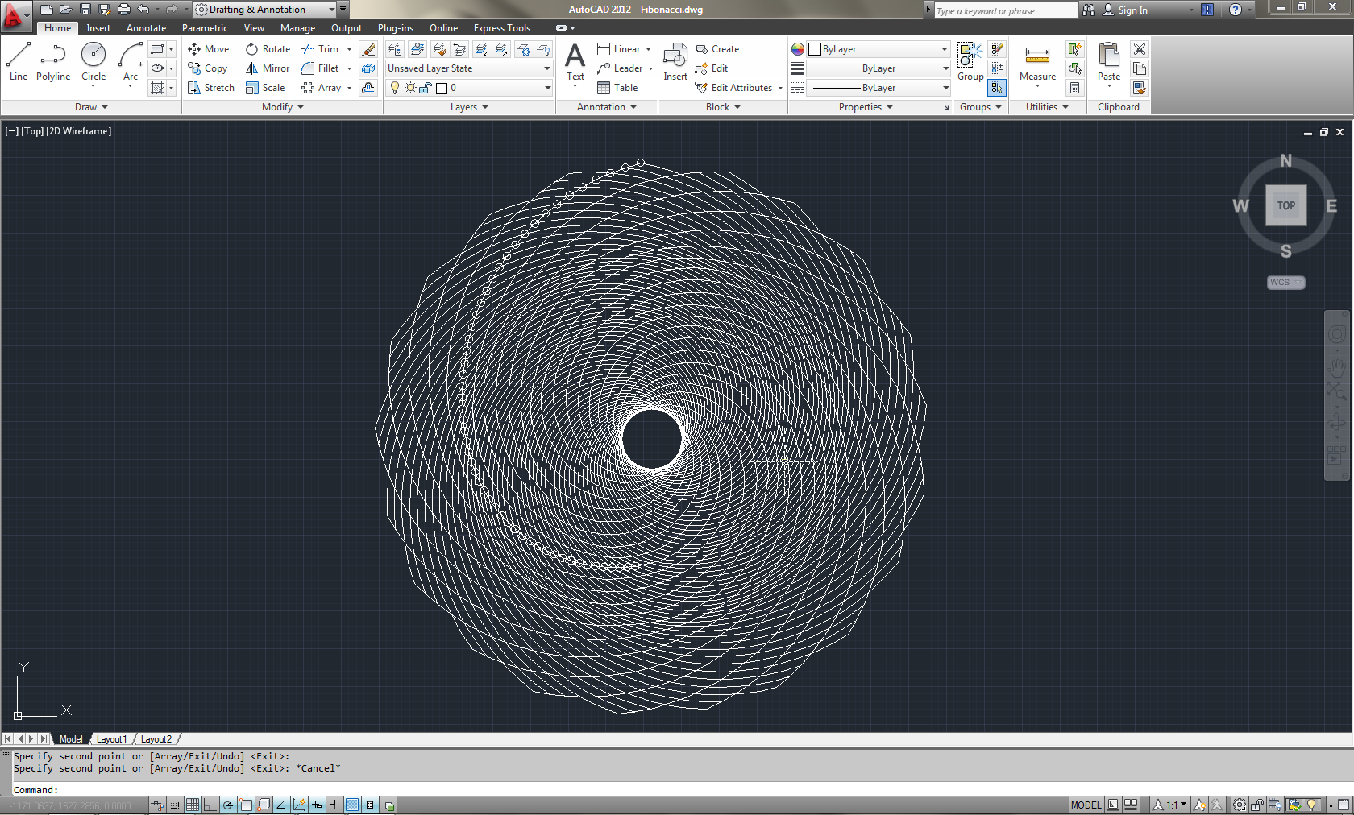Screen dimensions: 1354x815
Task: Click the Offset tool icon in Modify
Action: click(368, 88)
